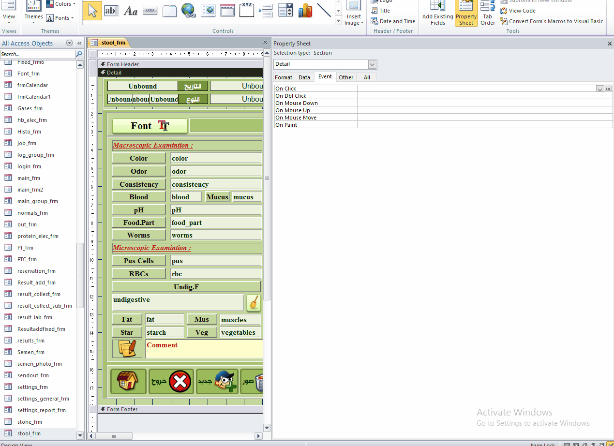Viewport: 614px width, 446px height.
Task: Choose the Tab Control tool
Action: tap(169, 10)
